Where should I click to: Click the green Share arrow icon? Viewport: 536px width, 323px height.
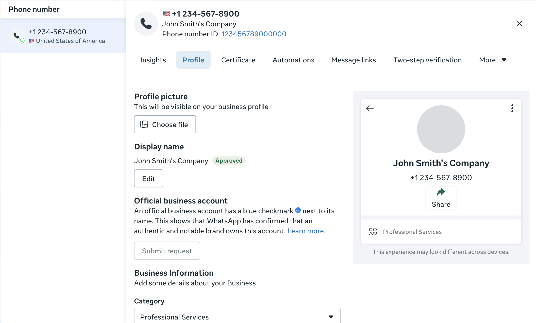pos(441,192)
